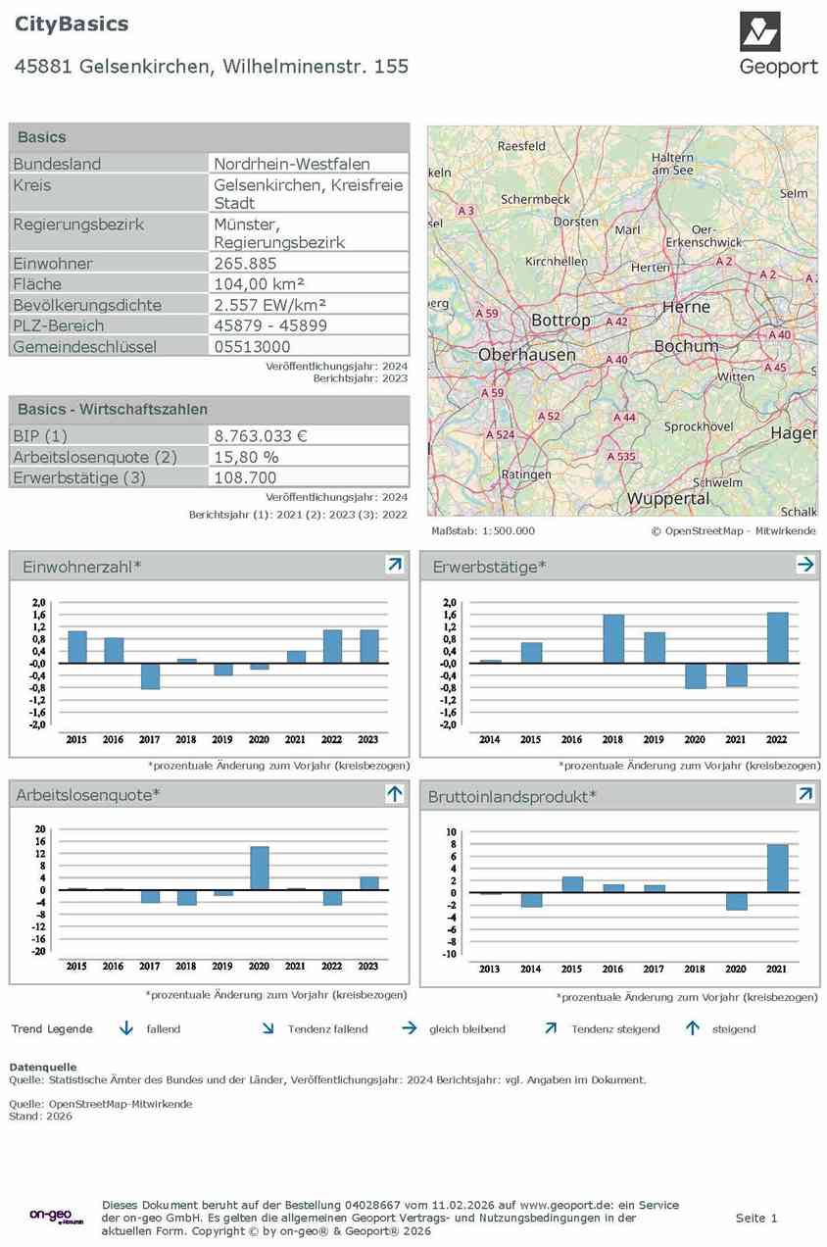
Task: Click the 'Trend Legende' label
Action: pos(52,1029)
